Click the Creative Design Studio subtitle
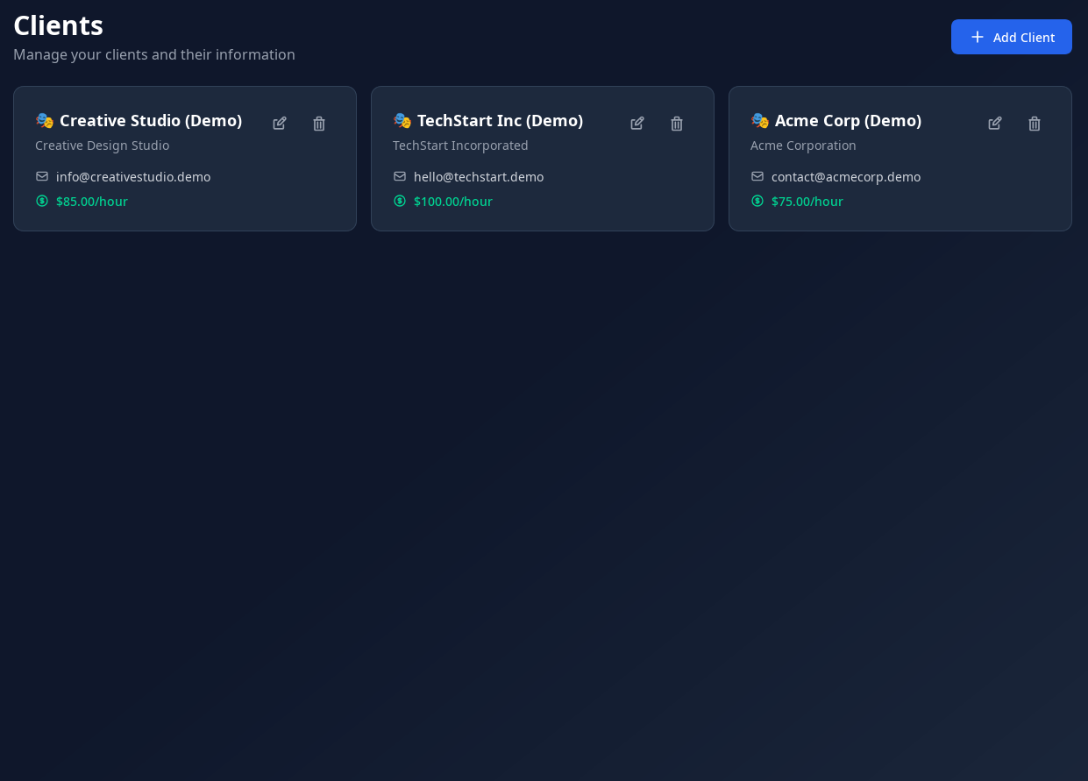 pyautogui.click(x=102, y=146)
